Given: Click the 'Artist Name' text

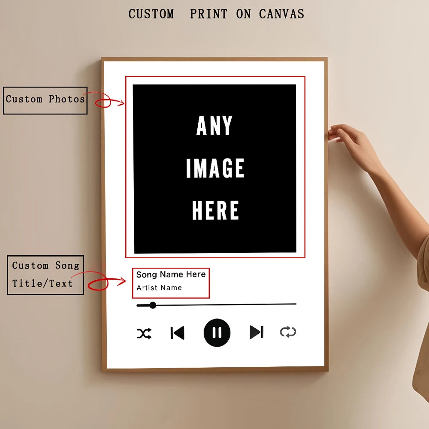Looking at the screenshot, I should (159, 287).
